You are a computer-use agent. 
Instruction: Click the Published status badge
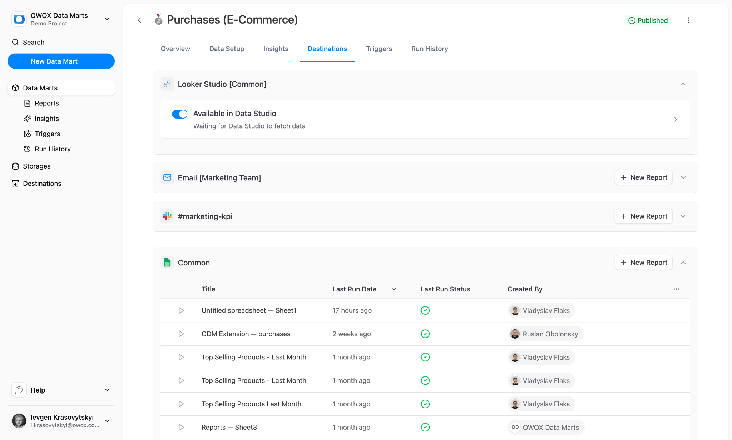(x=648, y=20)
